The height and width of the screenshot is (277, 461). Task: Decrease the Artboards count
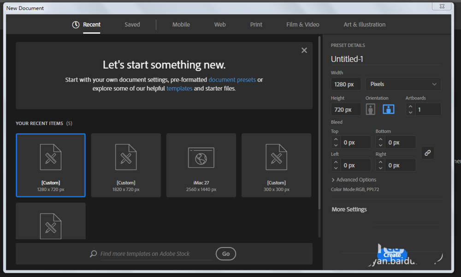[x=410, y=112]
